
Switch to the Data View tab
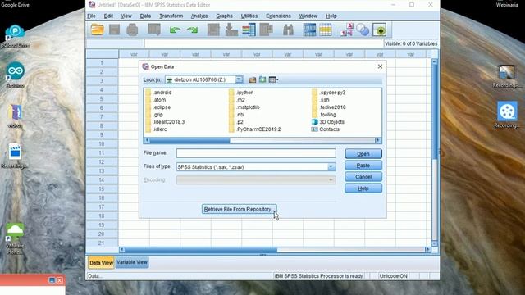(x=101, y=262)
